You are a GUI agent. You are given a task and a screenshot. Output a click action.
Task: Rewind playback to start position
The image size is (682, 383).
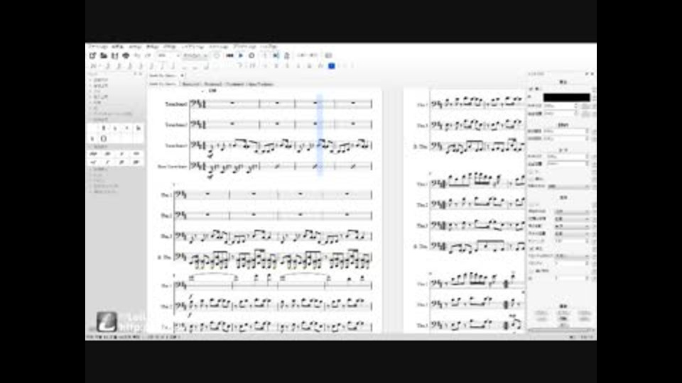click(x=229, y=55)
